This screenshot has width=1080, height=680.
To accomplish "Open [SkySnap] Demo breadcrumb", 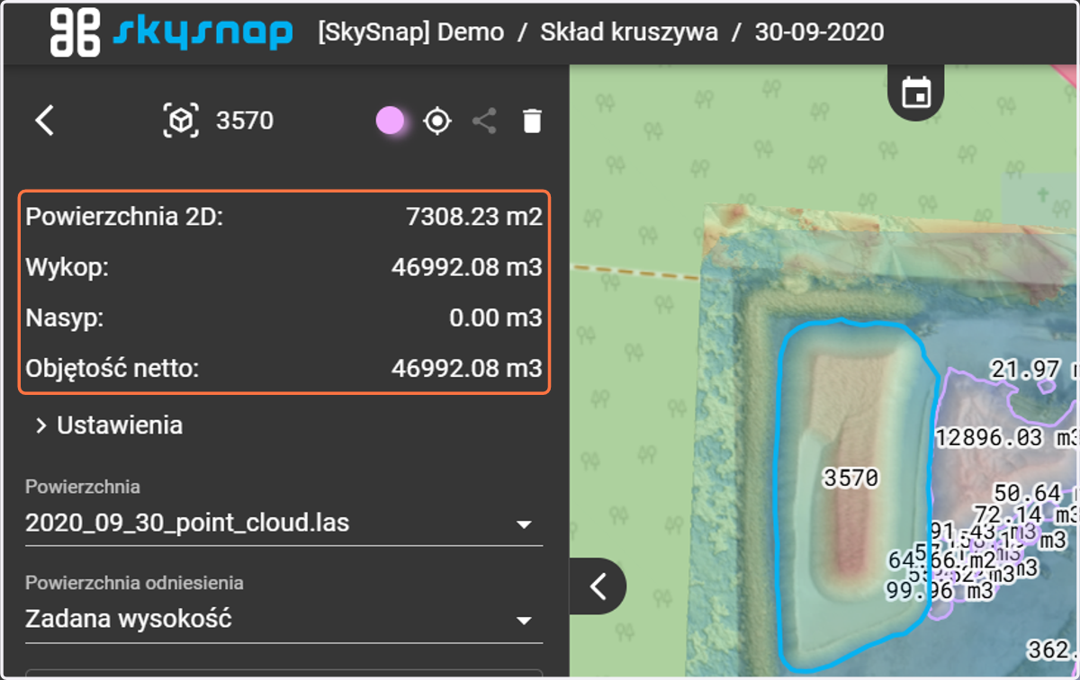I will [x=410, y=32].
